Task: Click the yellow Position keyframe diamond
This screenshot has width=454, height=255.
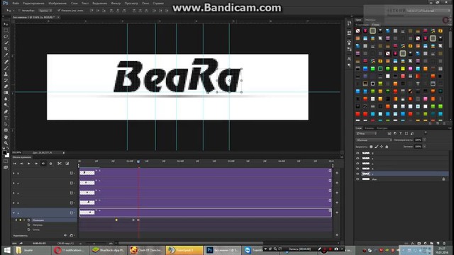Action: (x=116, y=220)
